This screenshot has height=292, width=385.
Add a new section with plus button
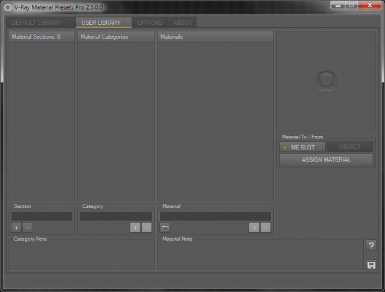pos(16,227)
